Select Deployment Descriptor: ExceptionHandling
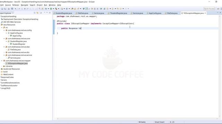Image resolution: width=222 pixels, height=124 pixels. click(x=21, y=19)
